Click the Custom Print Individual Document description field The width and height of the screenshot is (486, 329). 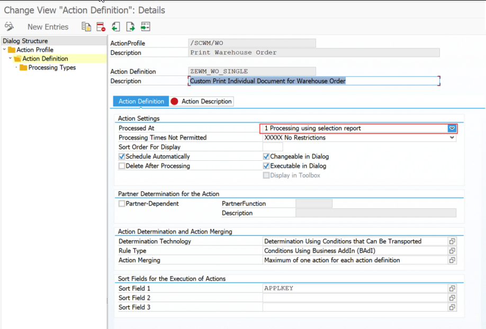click(313, 81)
